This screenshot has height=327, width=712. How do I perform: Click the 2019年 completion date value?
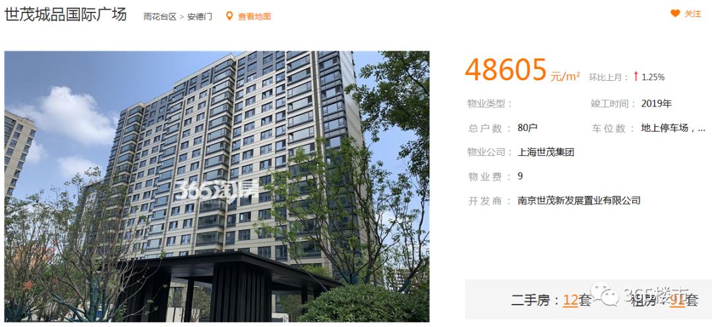[656, 104]
